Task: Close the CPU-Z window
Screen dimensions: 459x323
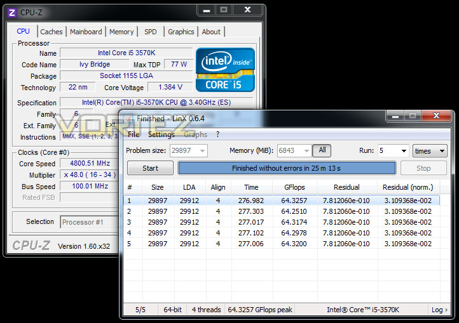Action: tap(247, 10)
